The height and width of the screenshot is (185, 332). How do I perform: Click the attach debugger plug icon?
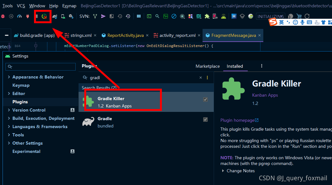point(28,16)
